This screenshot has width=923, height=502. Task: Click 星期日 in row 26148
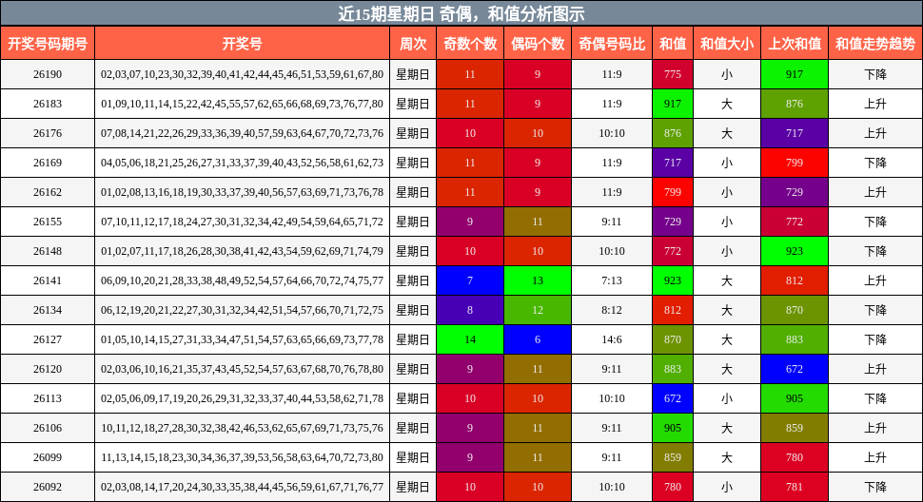coord(413,251)
